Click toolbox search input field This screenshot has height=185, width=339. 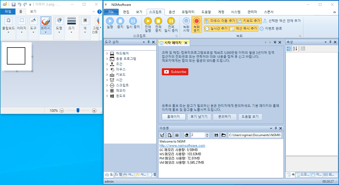tap(130, 48)
